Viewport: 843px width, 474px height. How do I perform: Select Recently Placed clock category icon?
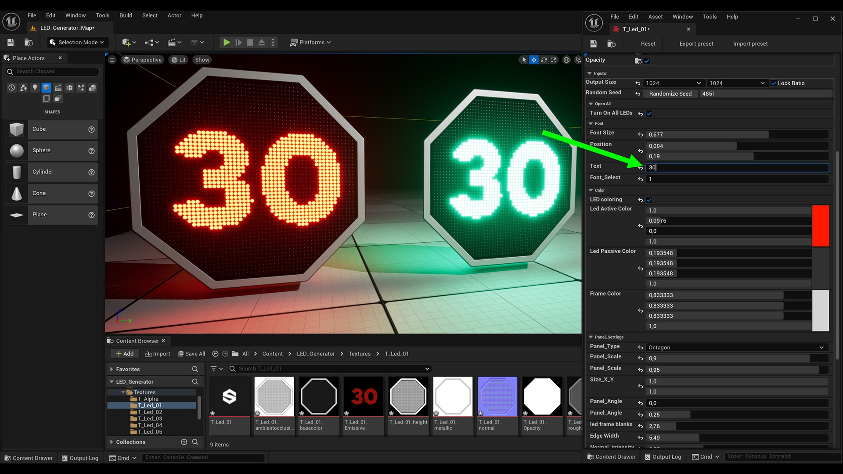tap(11, 88)
